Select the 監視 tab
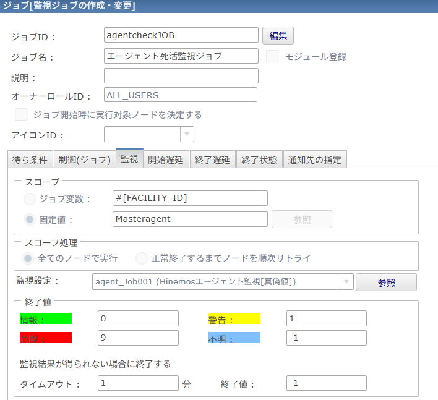The width and height of the screenshot is (438, 400). click(x=129, y=158)
